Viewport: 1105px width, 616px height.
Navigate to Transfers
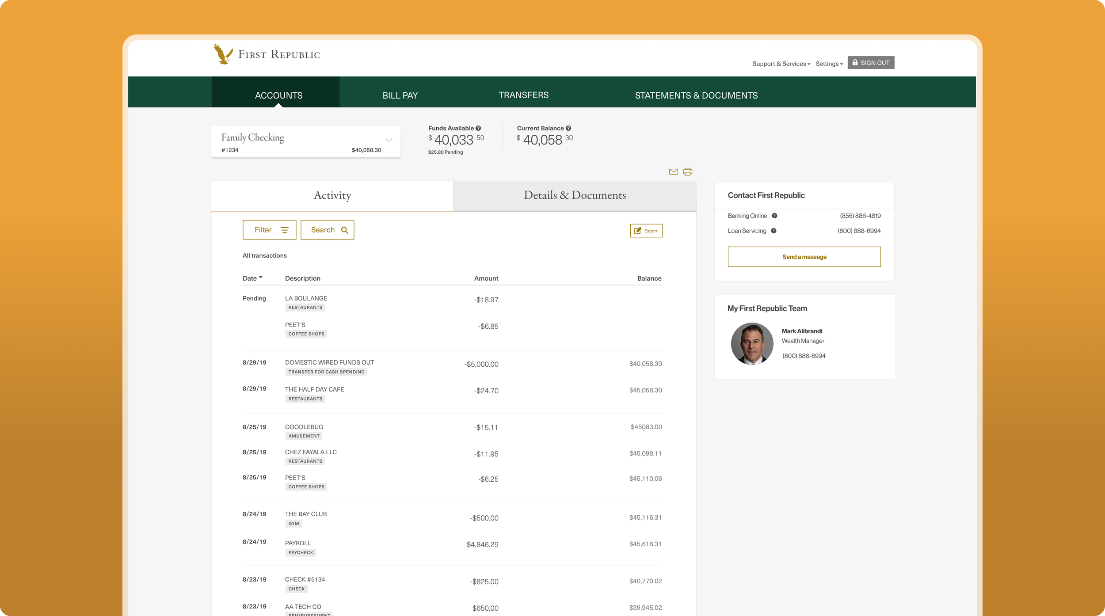(x=523, y=95)
